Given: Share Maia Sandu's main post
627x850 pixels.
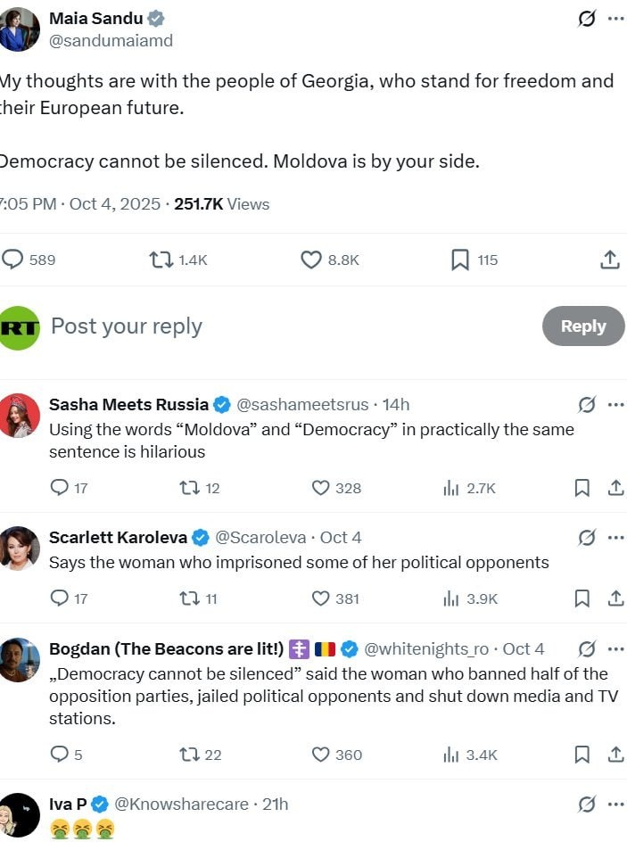Looking at the screenshot, I should point(610,260).
